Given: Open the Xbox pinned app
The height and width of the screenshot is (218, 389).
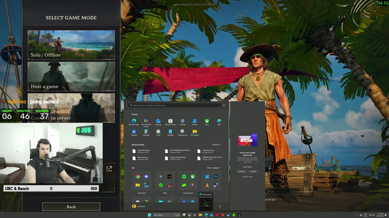Looking at the screenshot, I should click(x=207, y=122).
